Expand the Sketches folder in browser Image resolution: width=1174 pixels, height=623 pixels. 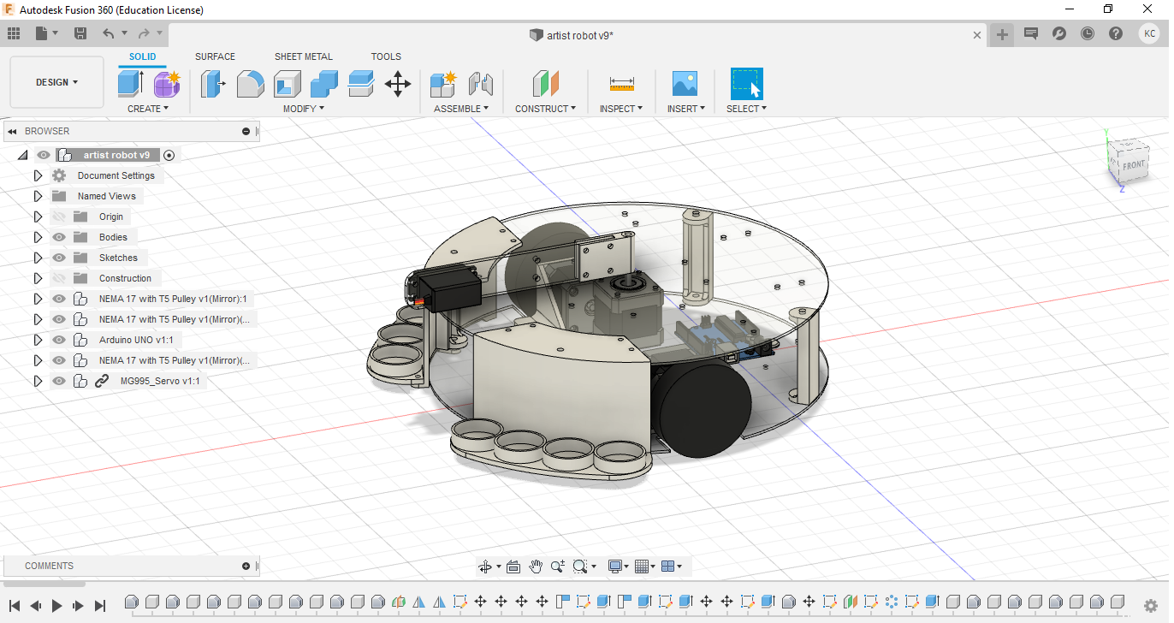38,258
